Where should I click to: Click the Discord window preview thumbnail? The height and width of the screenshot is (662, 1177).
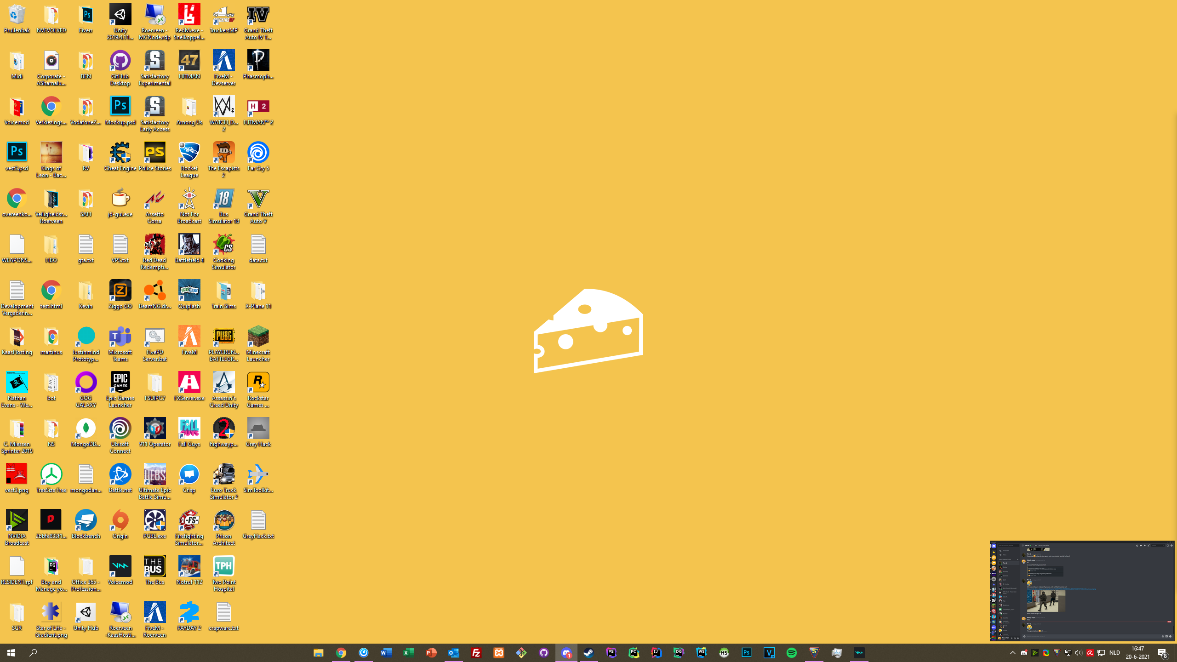[x=1082, y=591]
